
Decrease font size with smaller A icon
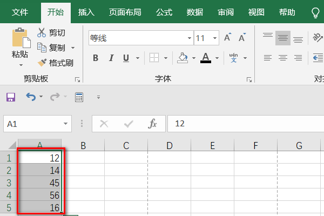coord(242,37)
